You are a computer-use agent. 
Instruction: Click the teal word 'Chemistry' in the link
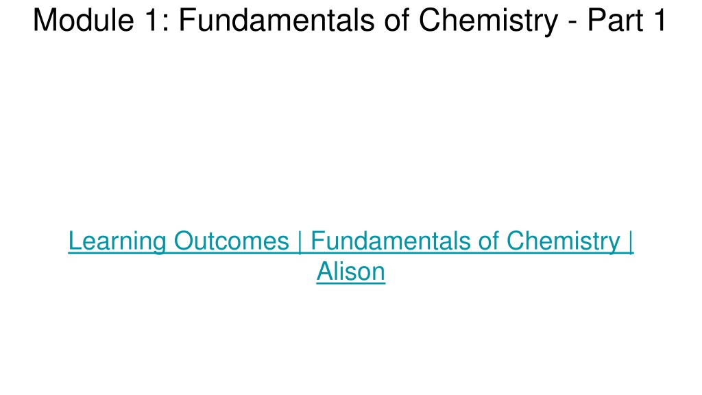coord(563,242)
